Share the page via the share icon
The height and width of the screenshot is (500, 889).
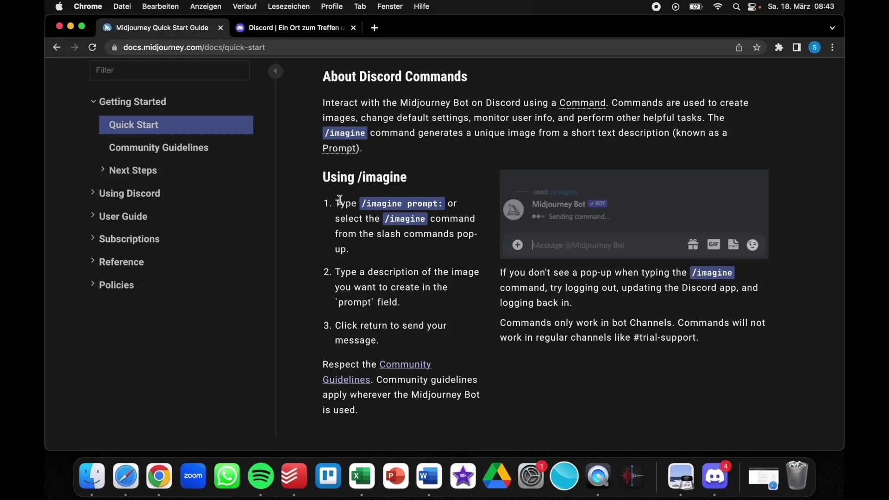pyautogui.click(x=739, y=47)
